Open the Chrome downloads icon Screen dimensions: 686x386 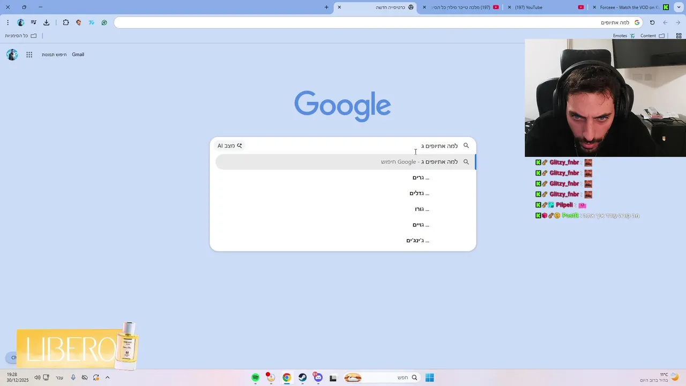[47, 23]
